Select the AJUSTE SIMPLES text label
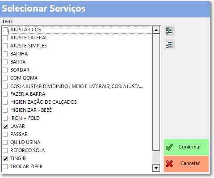214x178 pixels. point(29,46)
